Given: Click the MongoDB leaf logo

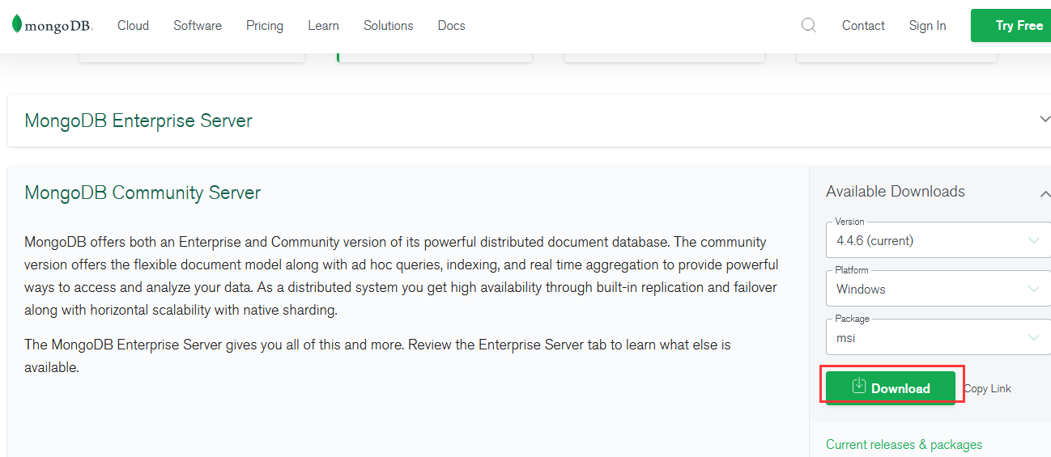Looking at the screenshot, I should click(x=53, y=25).
